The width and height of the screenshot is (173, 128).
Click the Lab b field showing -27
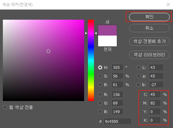pos(156,84)
